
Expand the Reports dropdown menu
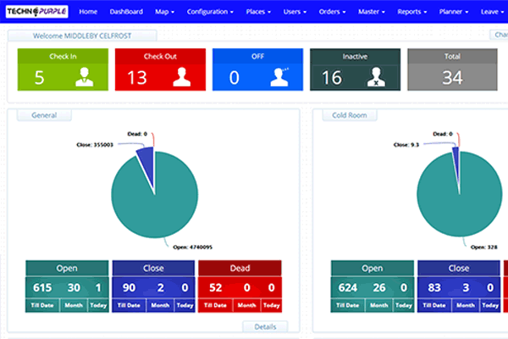(x=412, y=12)
